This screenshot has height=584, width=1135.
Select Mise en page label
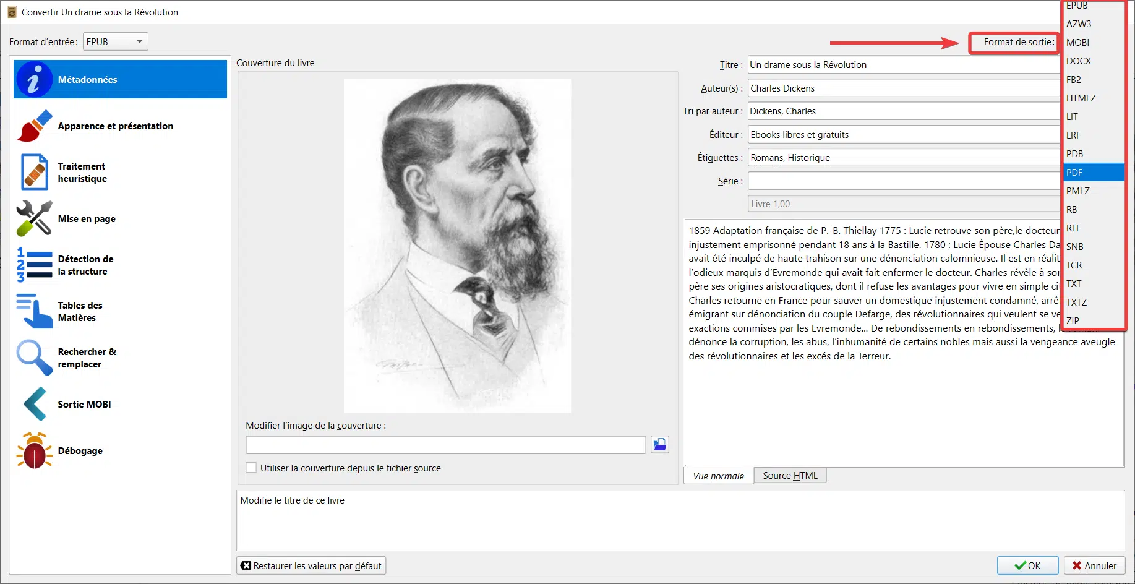[87, 219]
